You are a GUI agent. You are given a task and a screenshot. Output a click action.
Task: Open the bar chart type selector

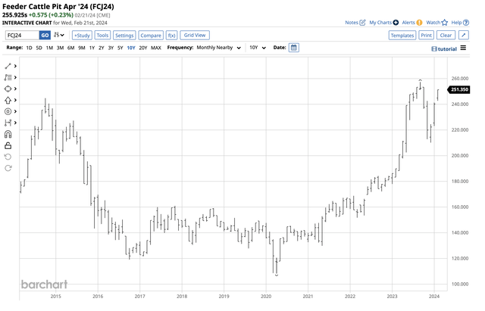[59, 35]
